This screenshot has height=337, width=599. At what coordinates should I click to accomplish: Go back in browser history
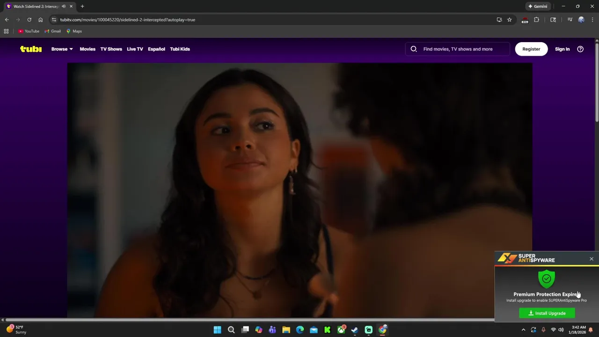pos(7,20)
